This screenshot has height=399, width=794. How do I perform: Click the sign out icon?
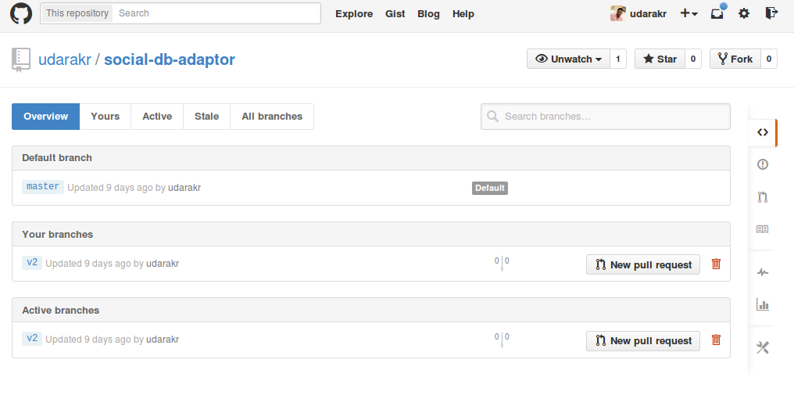[x=771, y=13]
